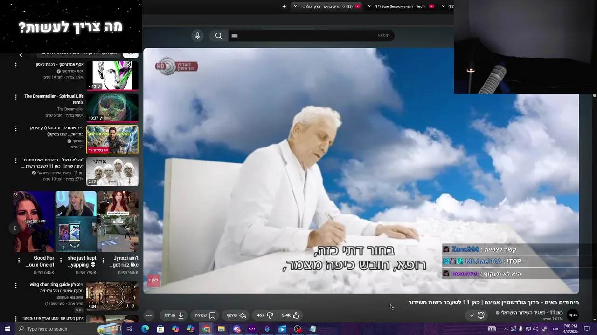Open the live stream thumbnail with בשידור חי badge
The image size is (597, 335).
112,139
